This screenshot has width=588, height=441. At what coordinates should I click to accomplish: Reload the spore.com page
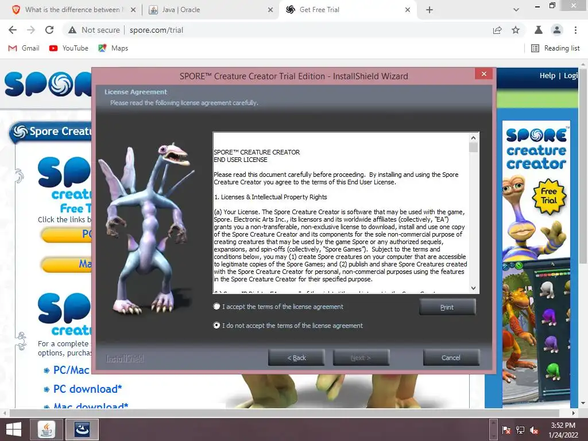click(x=49, y=30)
